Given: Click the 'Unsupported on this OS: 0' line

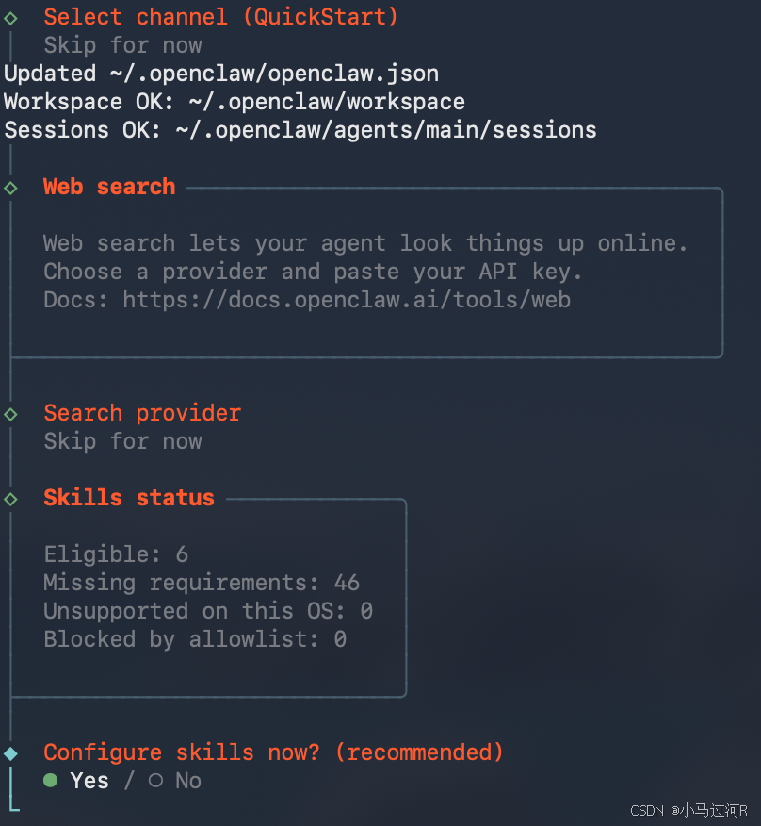Looking at the screenshot, I should 208,611.
